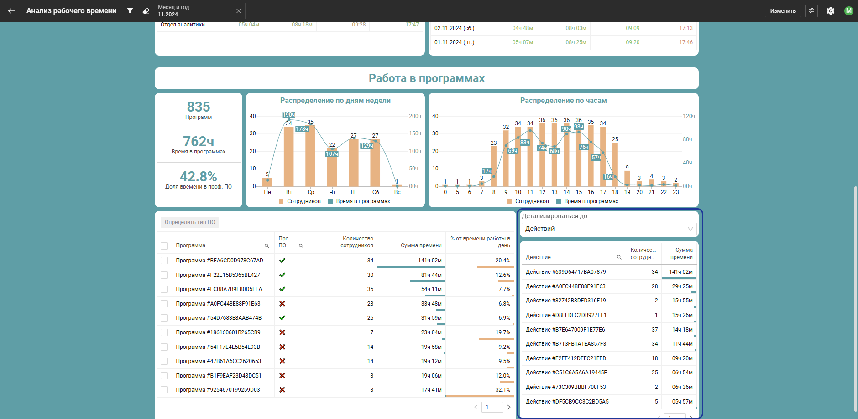
Task: Click the red cross for Программа #B1F9EAF23D43DC51
Action: [282, 376]
